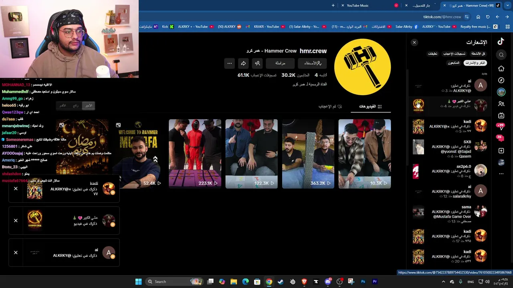The image size is (513, 288).
Task: Open the video with 363.2K views
Action: 308,154
